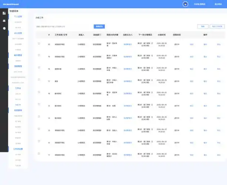Open the 邮件管理 menu group
The width and height of the screenshot is (227, 185).
pyautogui.click(x=18, y=55)
